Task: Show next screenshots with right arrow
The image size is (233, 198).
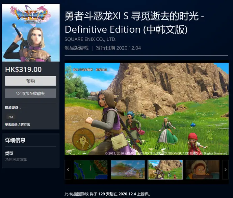Action: coord(226,170)
